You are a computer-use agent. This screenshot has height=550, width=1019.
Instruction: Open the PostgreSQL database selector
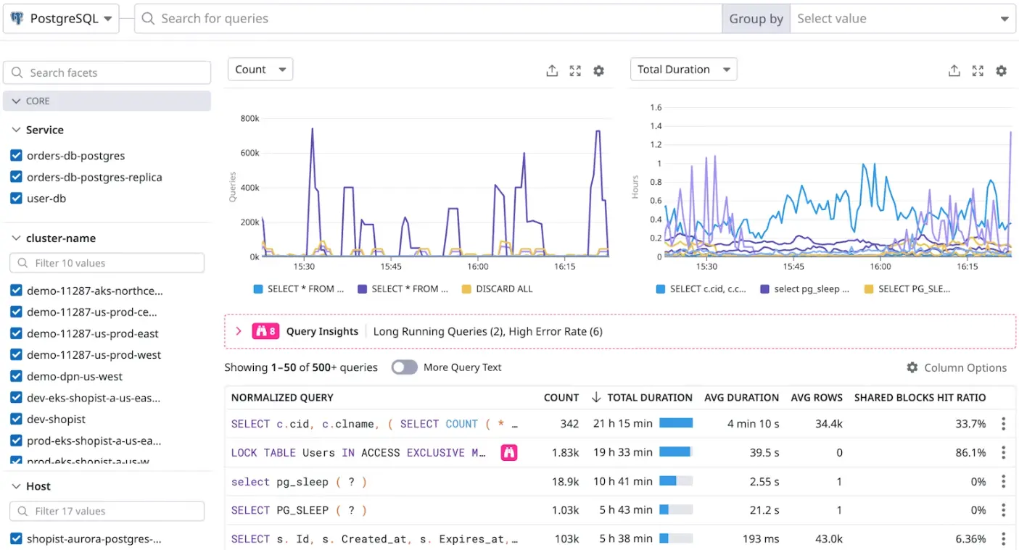pos(60,18)
